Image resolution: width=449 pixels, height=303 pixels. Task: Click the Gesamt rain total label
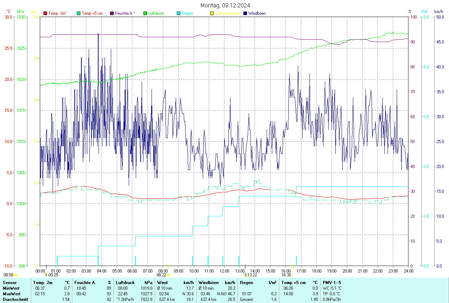247,299
